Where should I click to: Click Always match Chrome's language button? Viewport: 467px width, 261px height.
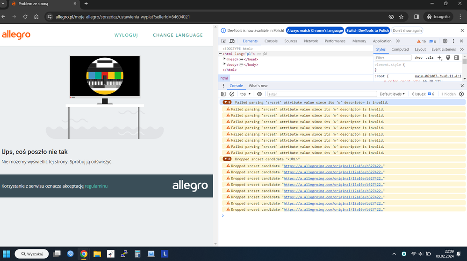tap(315, 31)
